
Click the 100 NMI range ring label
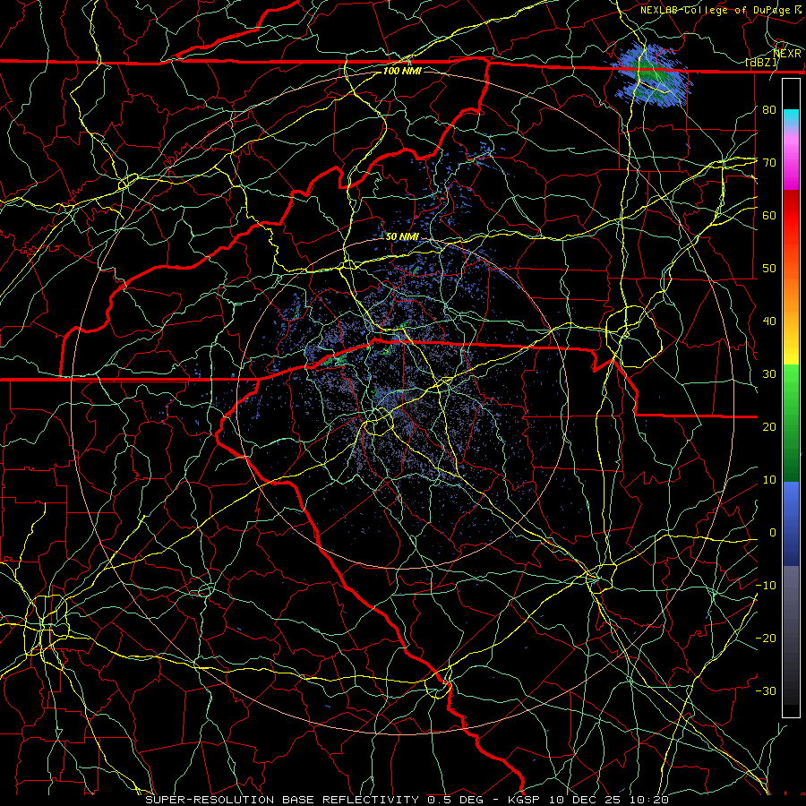(402, 71)
